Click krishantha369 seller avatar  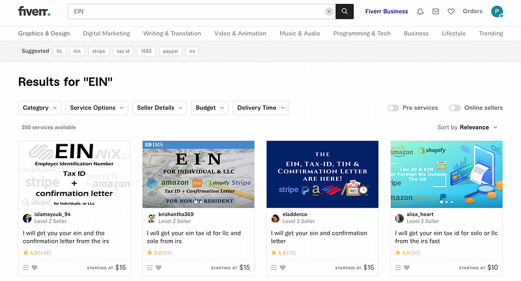tap(151, 218)
